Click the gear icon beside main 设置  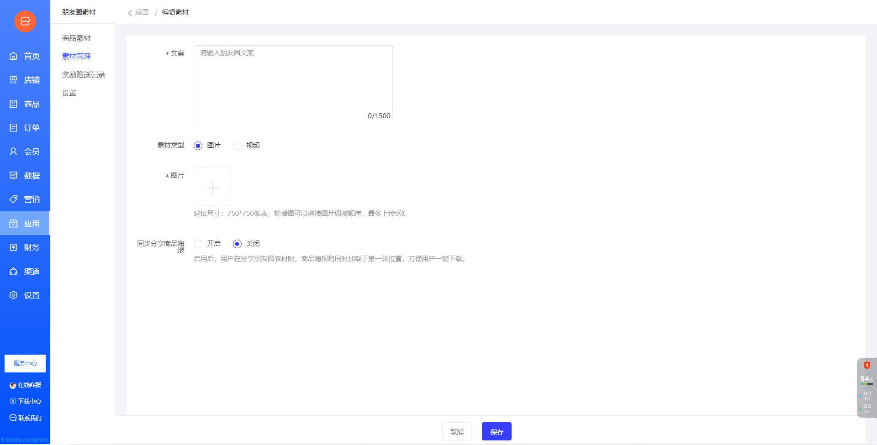pos(14,295)
